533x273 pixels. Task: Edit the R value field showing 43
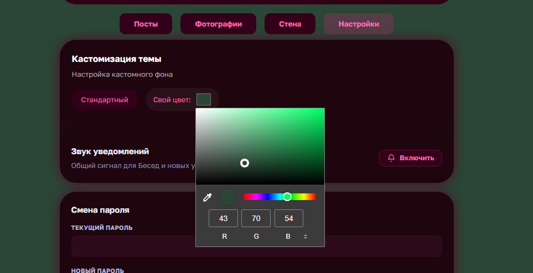click(224, 218)
